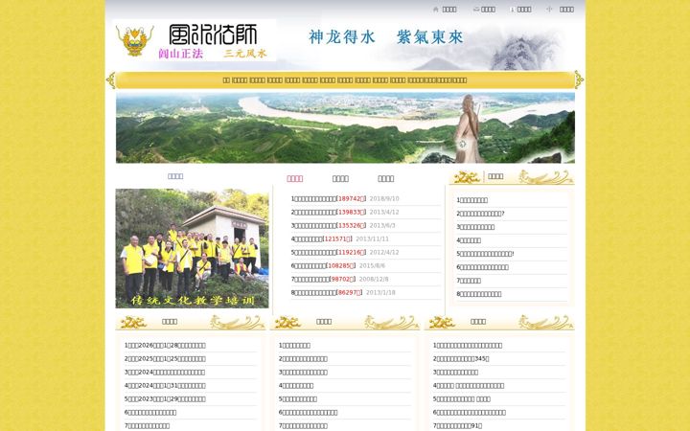The height and width of the screenshot is (431, 690).
Task: Click the panoramic river landscape banner
Action: (345, 127)
